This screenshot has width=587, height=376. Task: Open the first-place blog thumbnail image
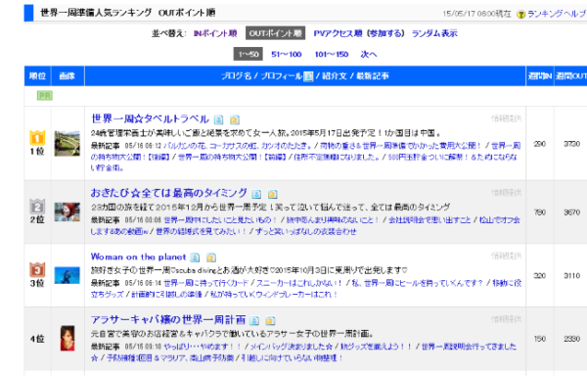(x=67, y=143)
